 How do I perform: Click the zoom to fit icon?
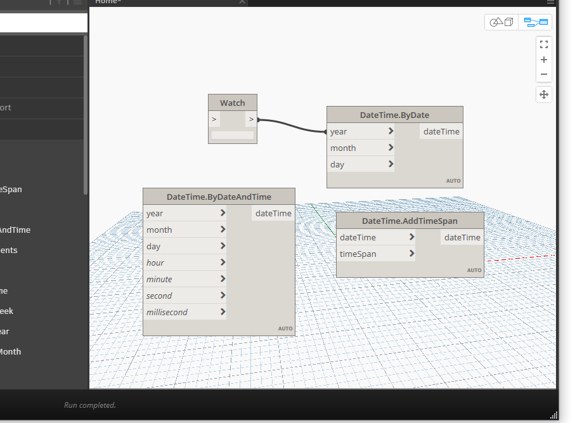tap(543, 44)
